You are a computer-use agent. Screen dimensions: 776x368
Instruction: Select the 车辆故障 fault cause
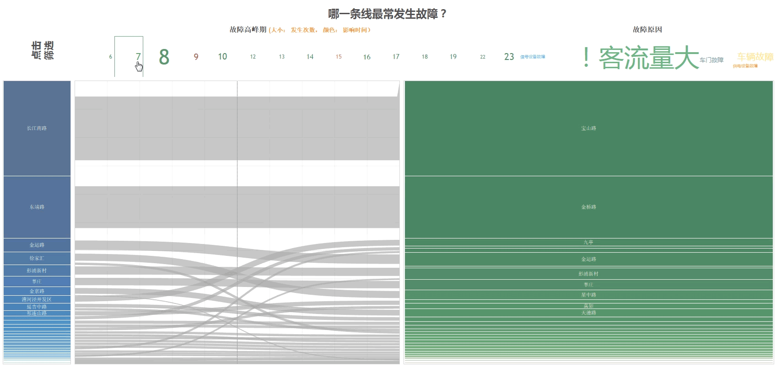[x=755, y=57]
